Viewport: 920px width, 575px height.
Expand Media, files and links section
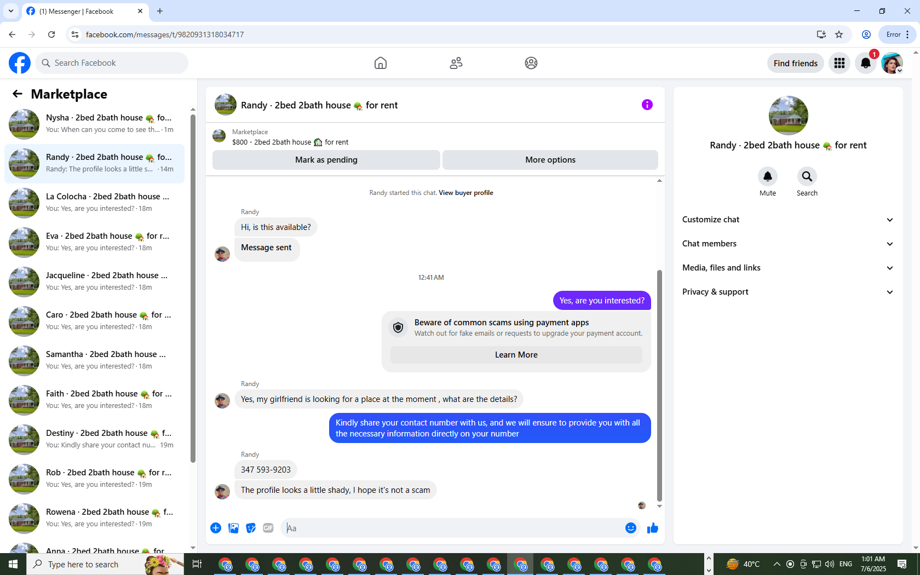(x=788, y=268)
